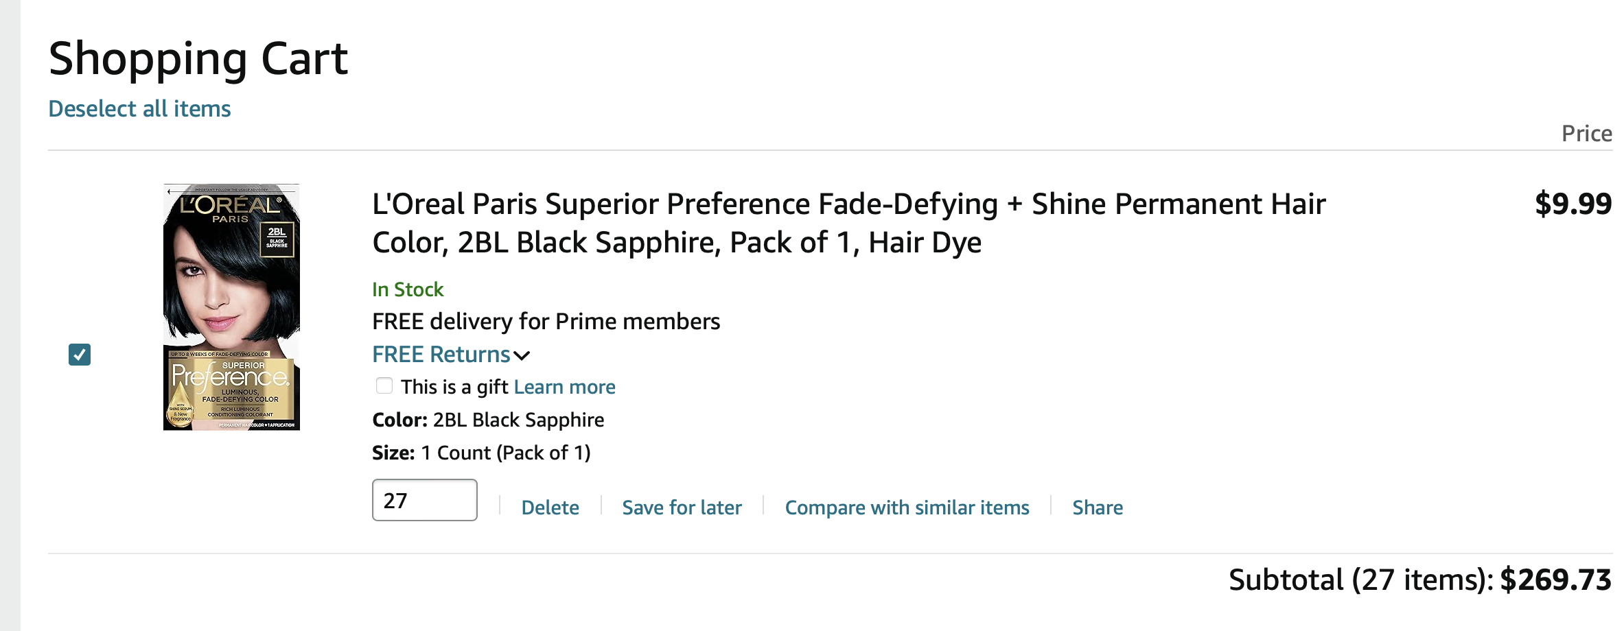Image resolution: width=1624 pixels, height=631 pixels.
Task: Delete the item from the cart
Action: 550,508
